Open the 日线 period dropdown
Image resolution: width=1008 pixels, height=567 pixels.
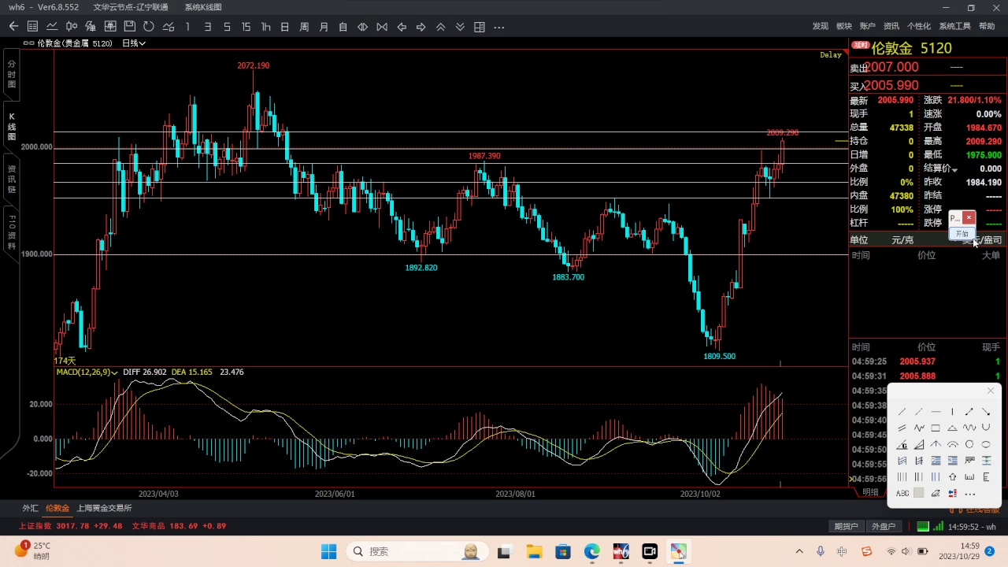tap(134, 43)
